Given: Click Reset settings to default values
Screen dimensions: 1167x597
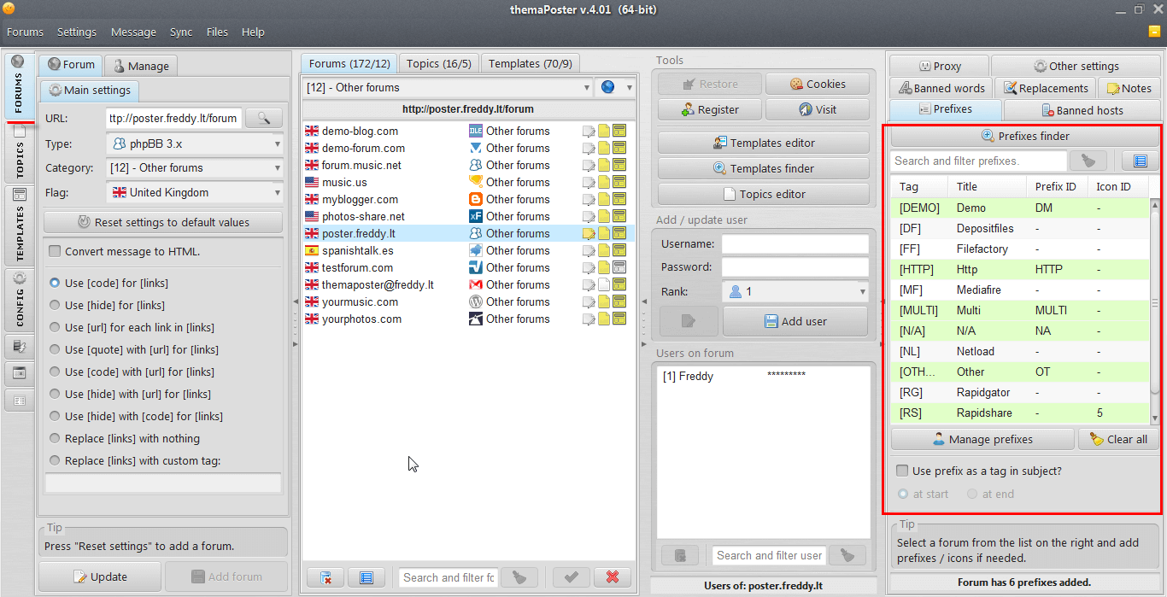Looking at the screenshot, I should pos(163,222).
